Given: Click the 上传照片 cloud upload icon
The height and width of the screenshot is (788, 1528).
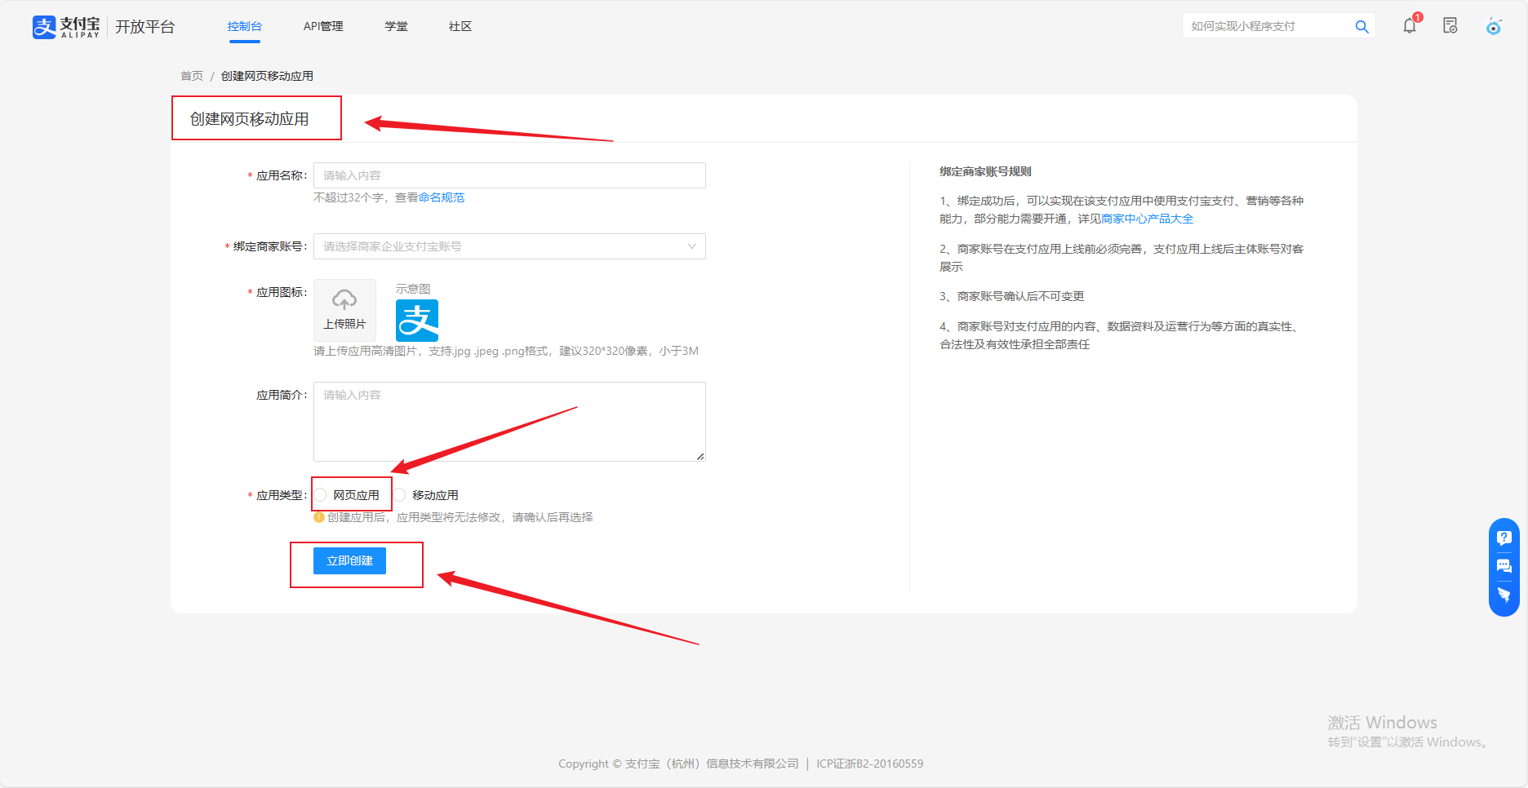Looking at the screenshot, I should coord(344,301).
